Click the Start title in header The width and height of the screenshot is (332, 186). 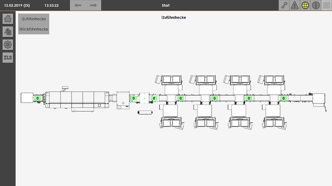166,5
